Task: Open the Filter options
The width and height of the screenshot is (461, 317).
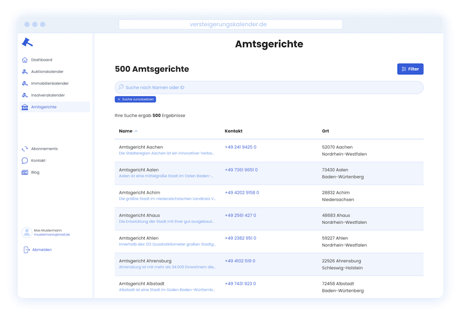Action: [x=410, y=69]
